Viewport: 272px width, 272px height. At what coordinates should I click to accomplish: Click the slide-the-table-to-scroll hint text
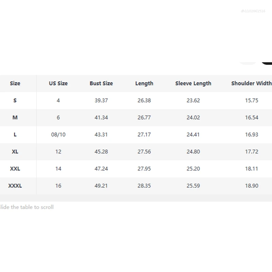click(27, 207)
